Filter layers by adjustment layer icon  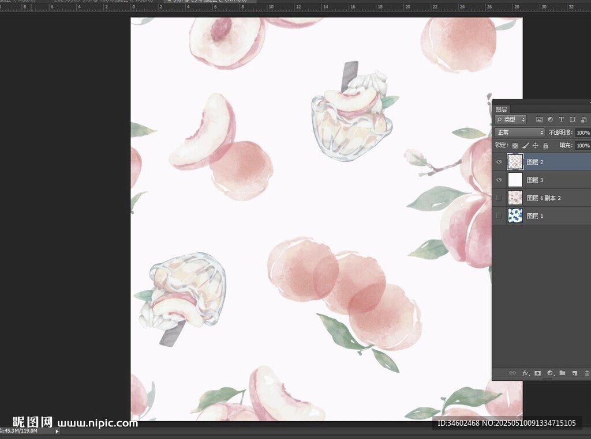[x=550, y=120]
